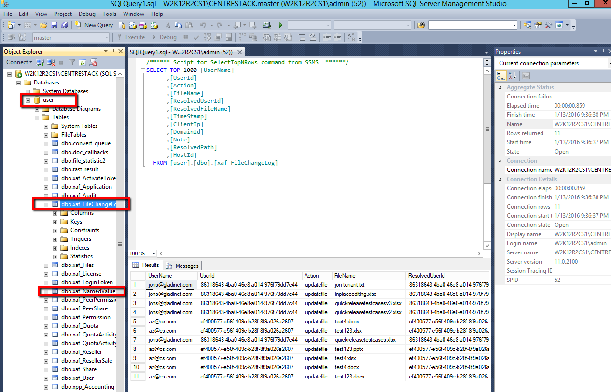Select the Indexes folder in tree
The height and width of the screenshot is (392, 611).
tap(80, 248)
